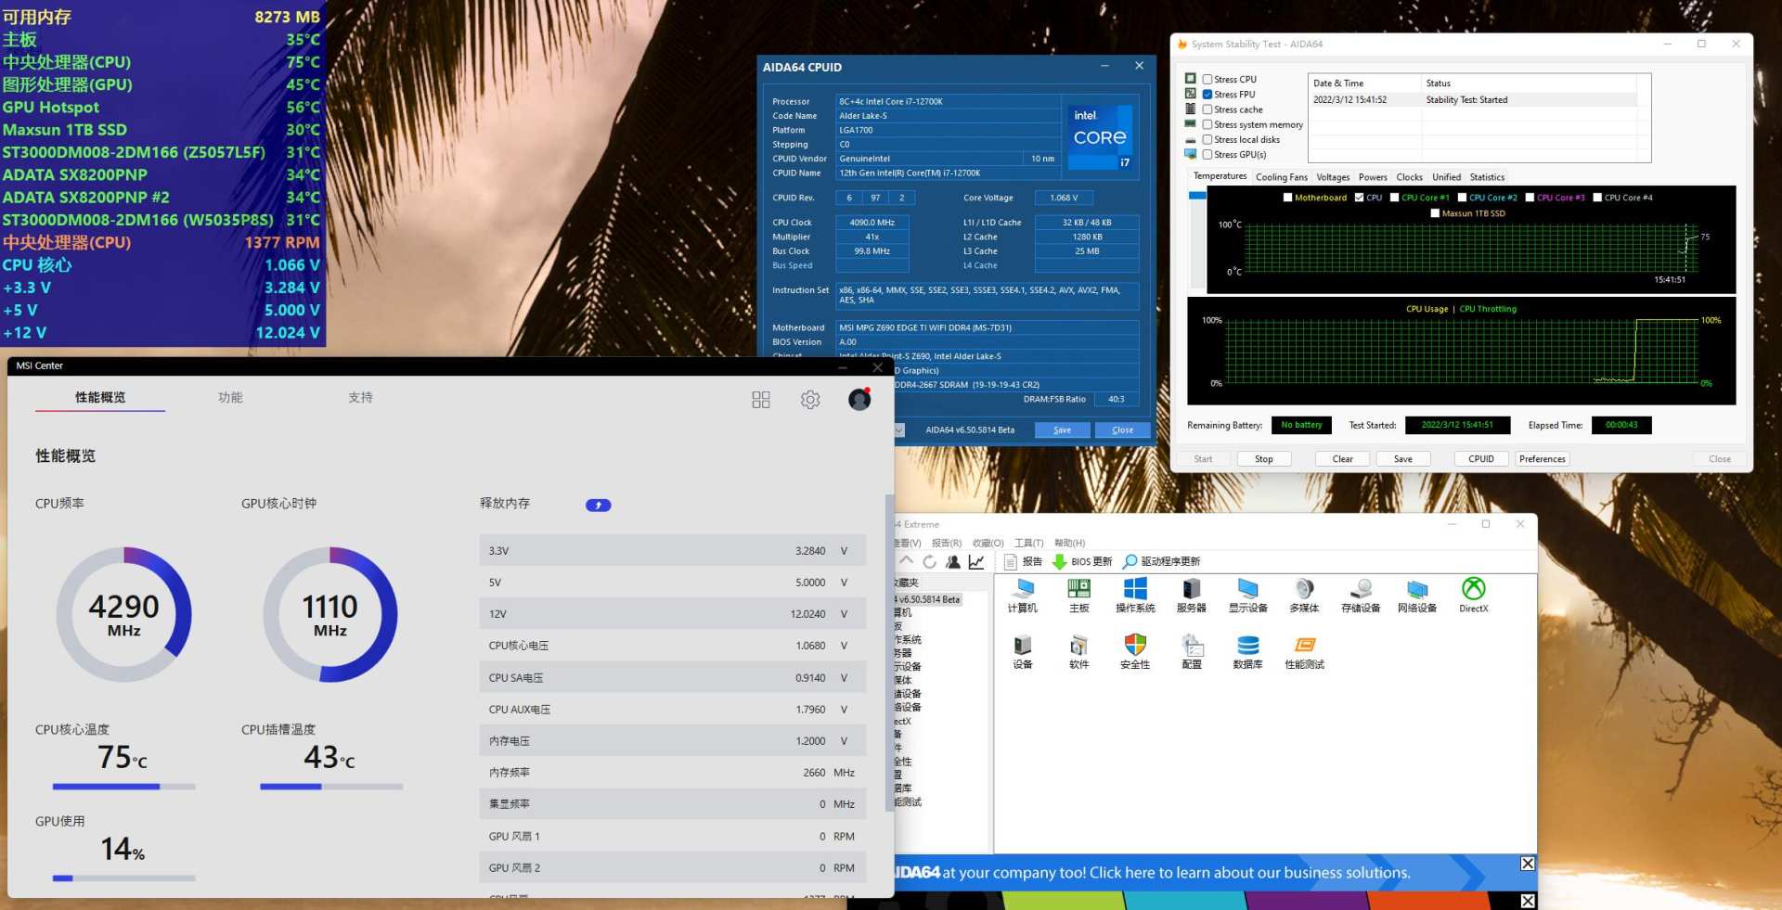This screenshot has width=1782, height=910.
Task: Enable the Stress cache checkbox
Action: pos(1207,109)
